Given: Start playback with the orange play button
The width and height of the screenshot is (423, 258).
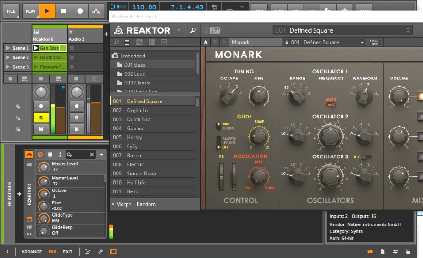Looking at the screenshot, I should 47,11.
